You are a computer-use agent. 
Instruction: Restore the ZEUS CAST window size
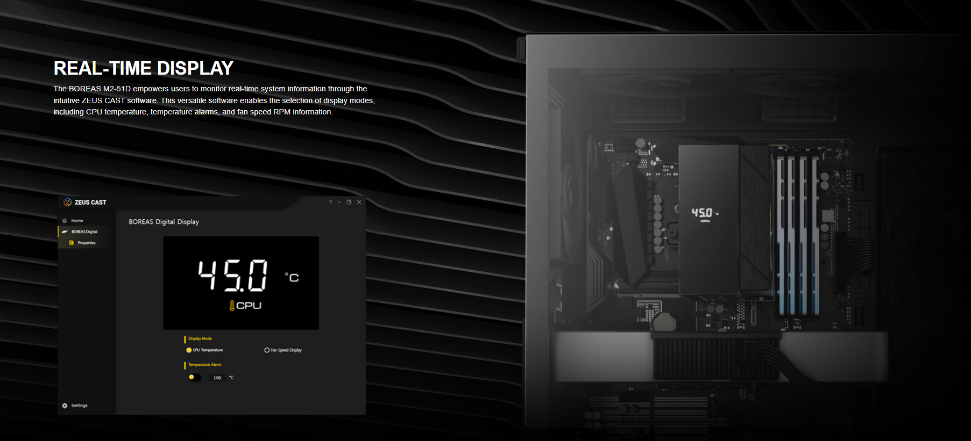click(349, 203)
